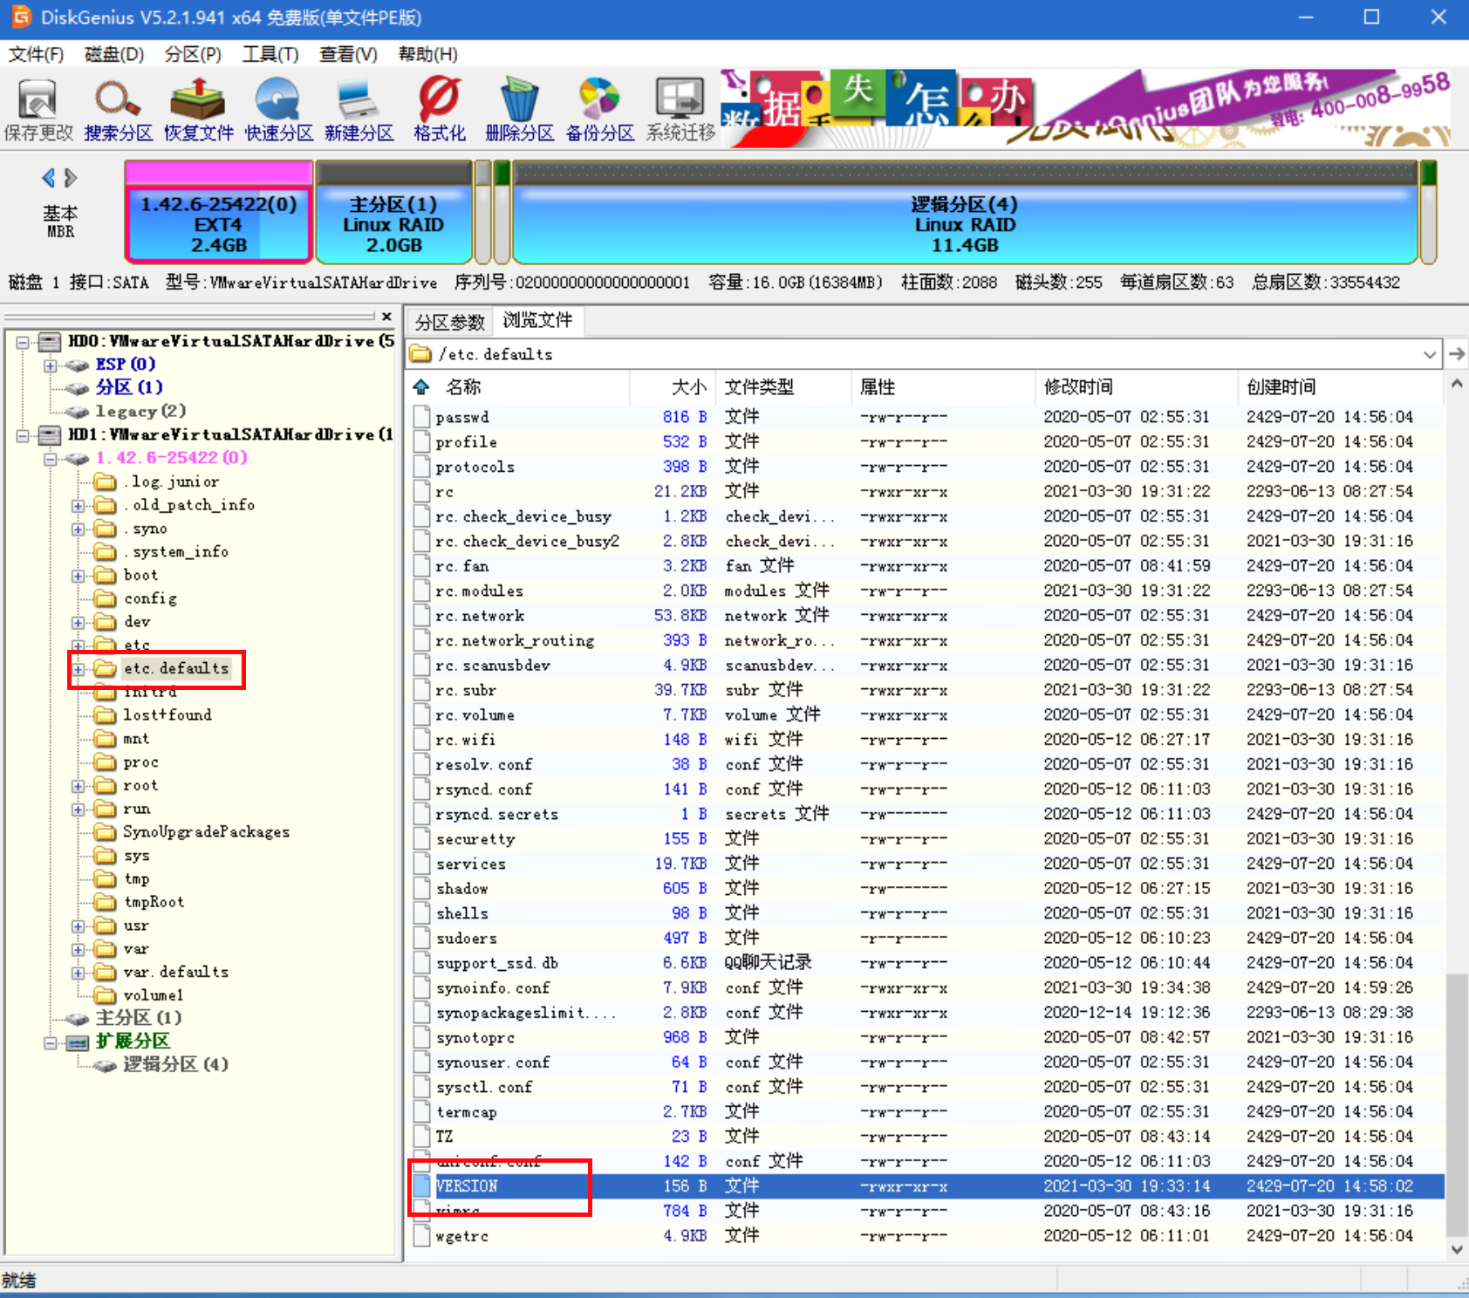Expand the .old_patch_info folder node
Viewport: 1469px width, 1298px height.
(x=79, y=506)
